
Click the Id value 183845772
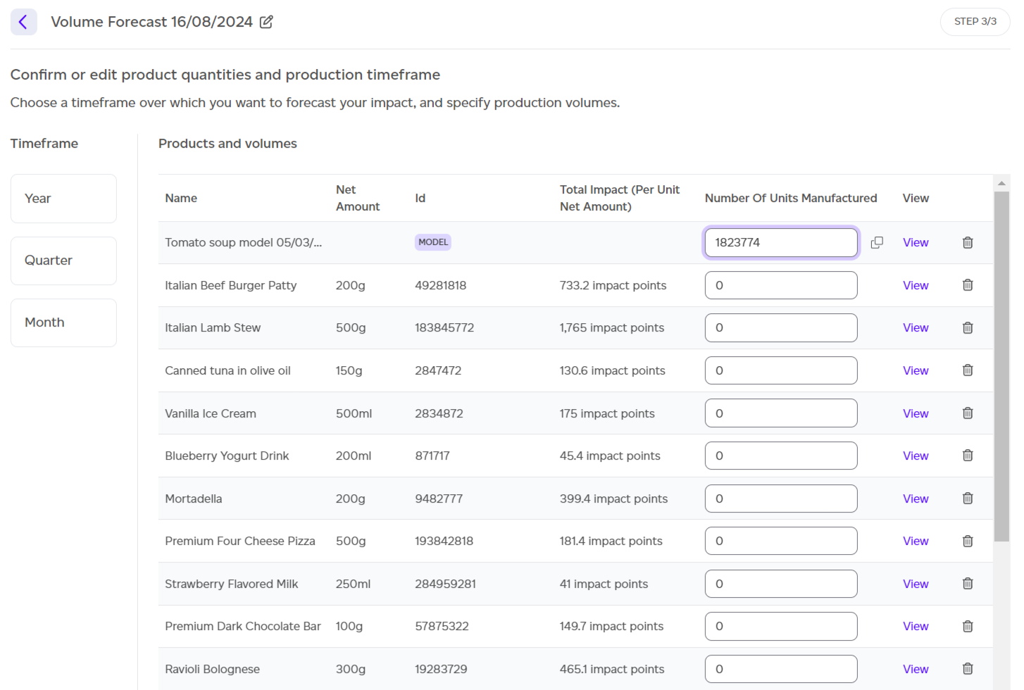(x=444, y=327)
